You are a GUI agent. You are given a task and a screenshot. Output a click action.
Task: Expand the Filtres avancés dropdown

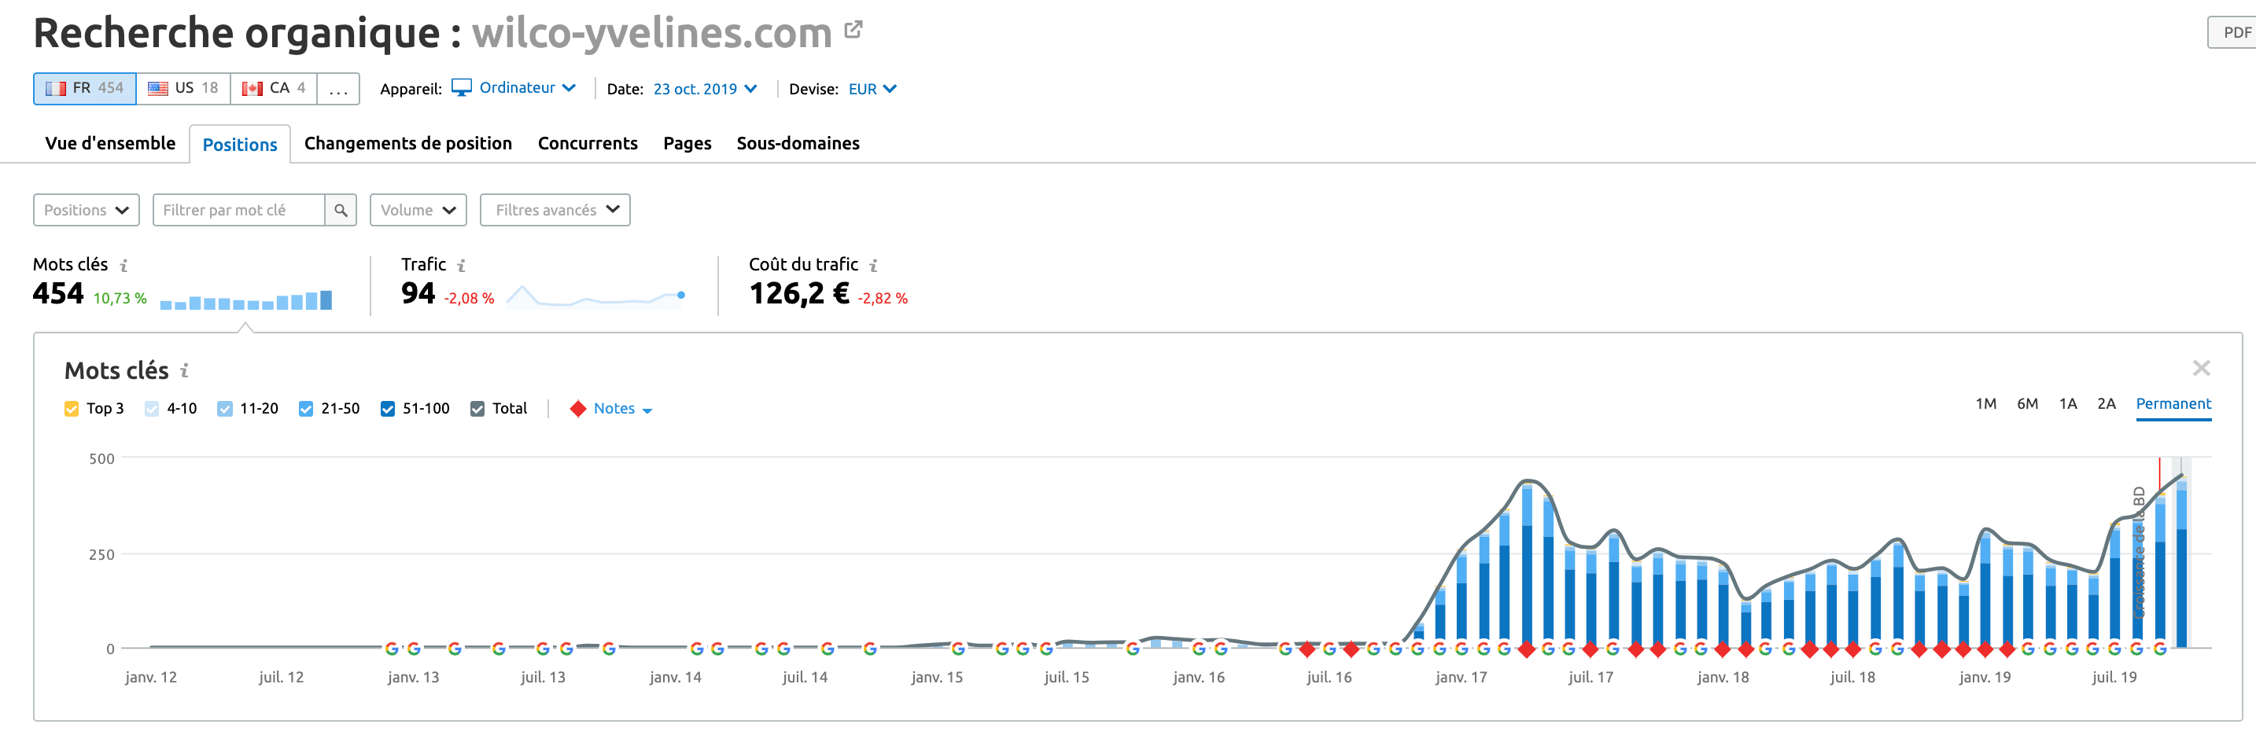click(555, 210)
